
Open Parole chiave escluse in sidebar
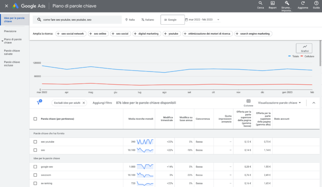pyautogui.click(x=12, y=63)
